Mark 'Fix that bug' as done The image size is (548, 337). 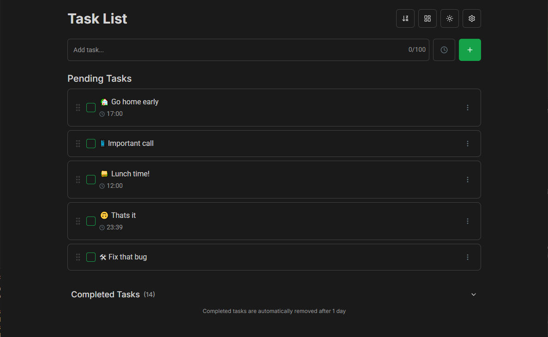(x=90, y=257)
